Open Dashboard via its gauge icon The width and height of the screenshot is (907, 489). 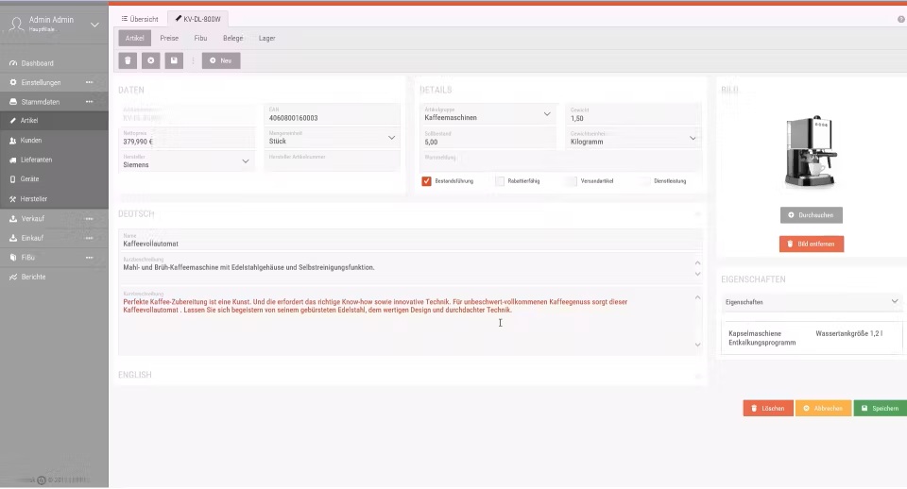pos(12,63)
